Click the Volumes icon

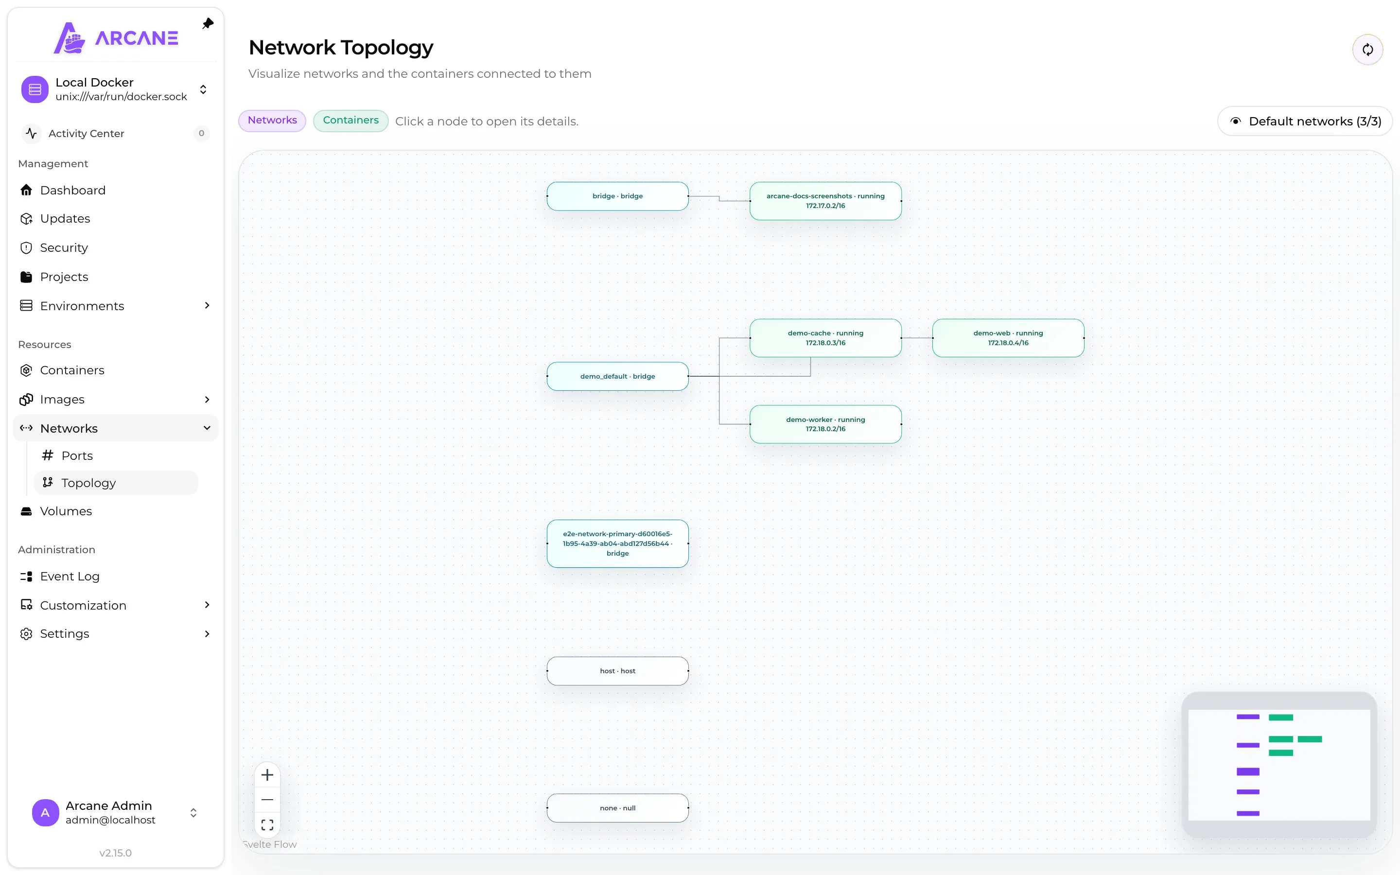(26, 511)
